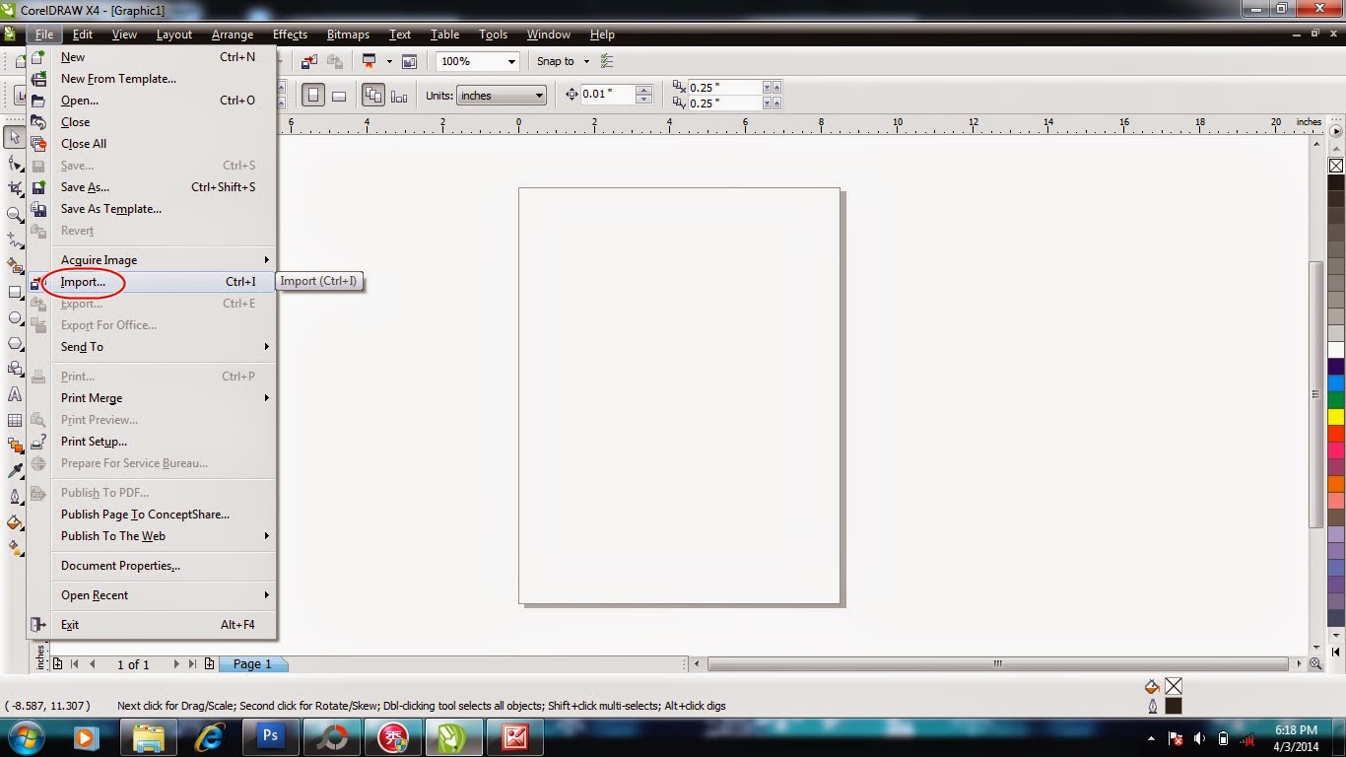
Task: Select the Pick tool in the toolbox
Action: pos(14,137)
